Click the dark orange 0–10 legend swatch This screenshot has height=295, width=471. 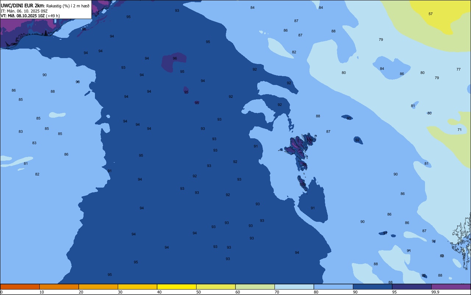click(x=20, y=287)
